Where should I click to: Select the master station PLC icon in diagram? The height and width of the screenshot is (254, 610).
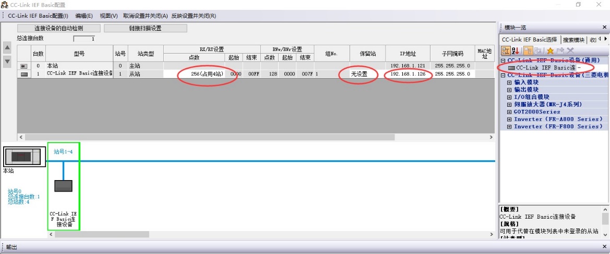(25, 157)
